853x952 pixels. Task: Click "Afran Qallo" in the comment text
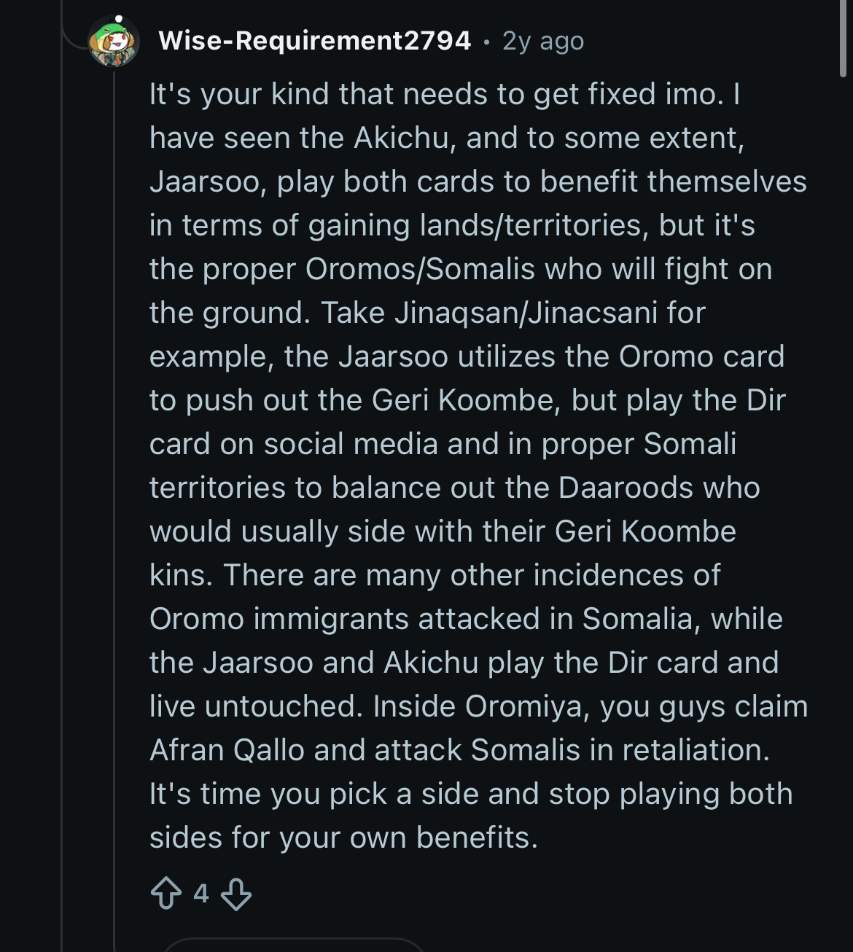pyautogui.click(x=227, y=750)
